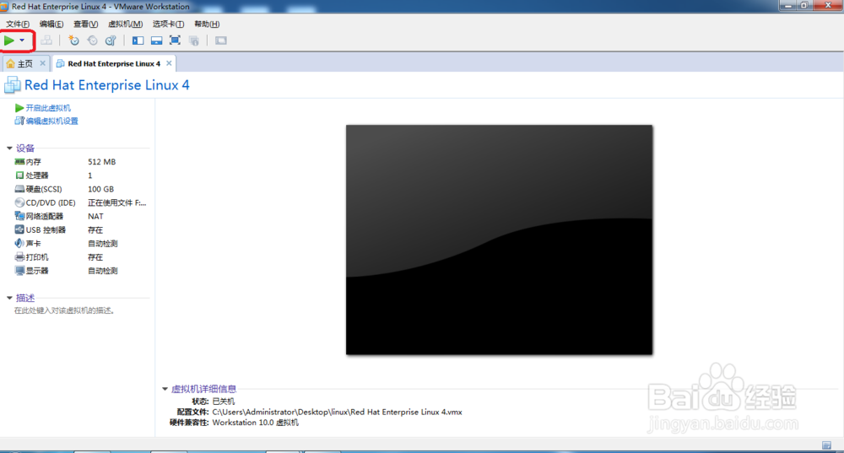Screen dimensions: 844x453
Task: Click the full screen mode toolbar icon
Action: pyautogui.click(x=175, y=40)
